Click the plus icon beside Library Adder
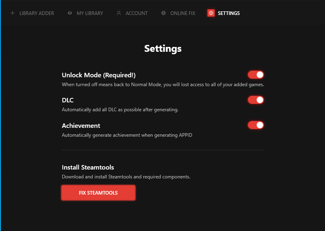 tap(12, 13)
